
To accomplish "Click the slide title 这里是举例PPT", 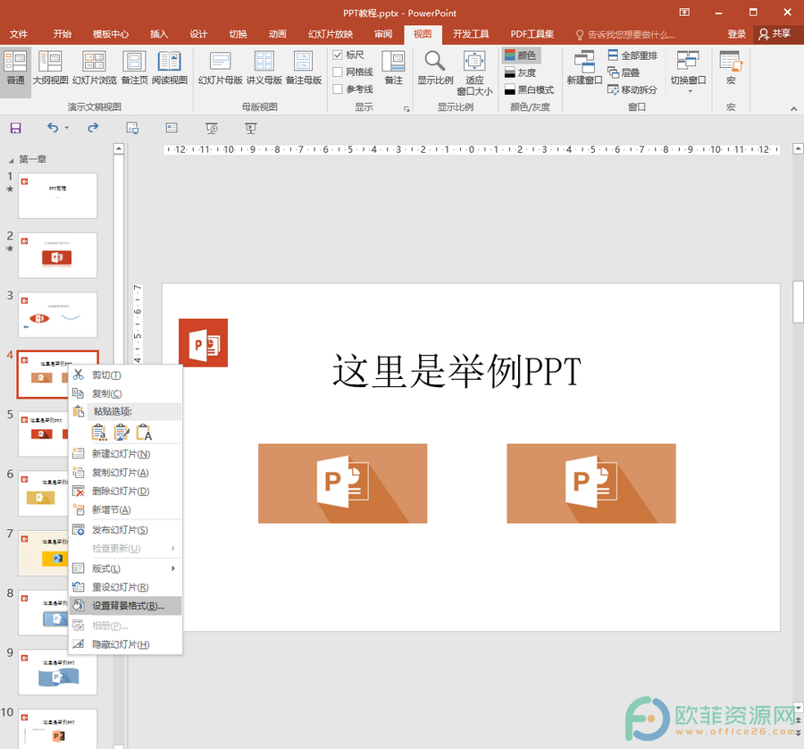I will (x=456, y=371).
